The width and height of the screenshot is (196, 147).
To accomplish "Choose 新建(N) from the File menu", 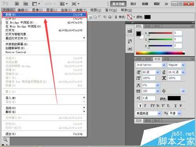I will pos(44,14).
